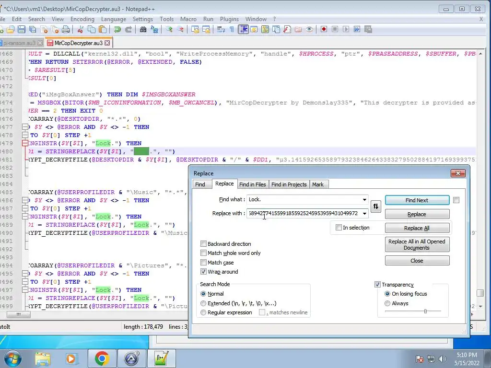491x368 pixels.
Task: Open the Encoding menu
Action: click(x=82, y=19)
